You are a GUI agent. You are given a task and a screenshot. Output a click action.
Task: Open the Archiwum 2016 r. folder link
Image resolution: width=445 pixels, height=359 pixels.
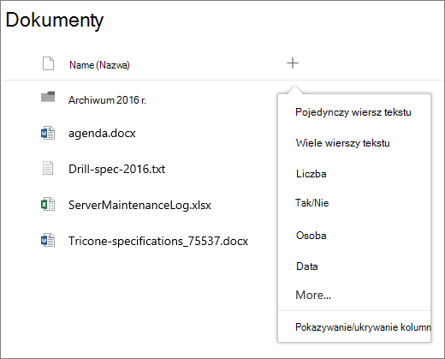tap(107, 100)
